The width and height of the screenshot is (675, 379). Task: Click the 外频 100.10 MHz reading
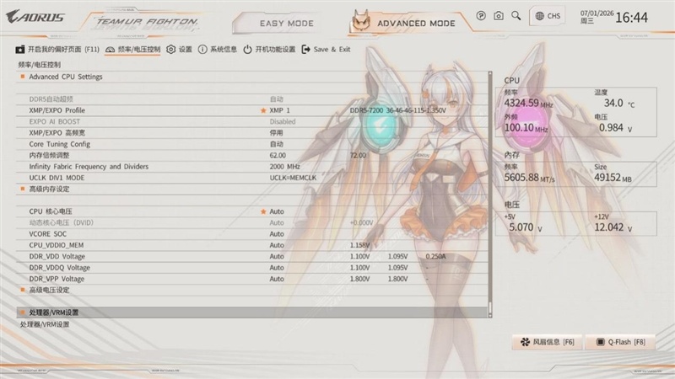[526, 128]
